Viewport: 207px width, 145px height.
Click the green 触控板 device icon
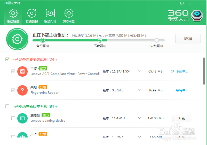22,118
